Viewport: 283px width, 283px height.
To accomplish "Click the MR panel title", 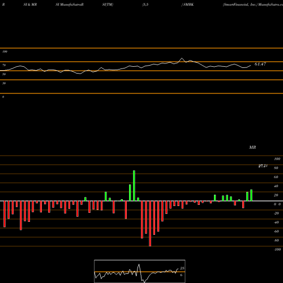I will [252, 147].
